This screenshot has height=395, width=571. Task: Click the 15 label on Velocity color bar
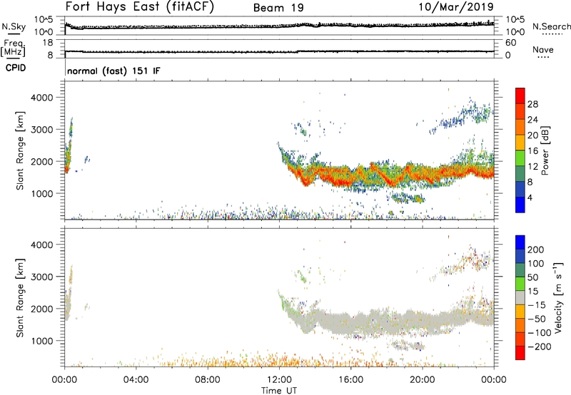click(532, 292)
